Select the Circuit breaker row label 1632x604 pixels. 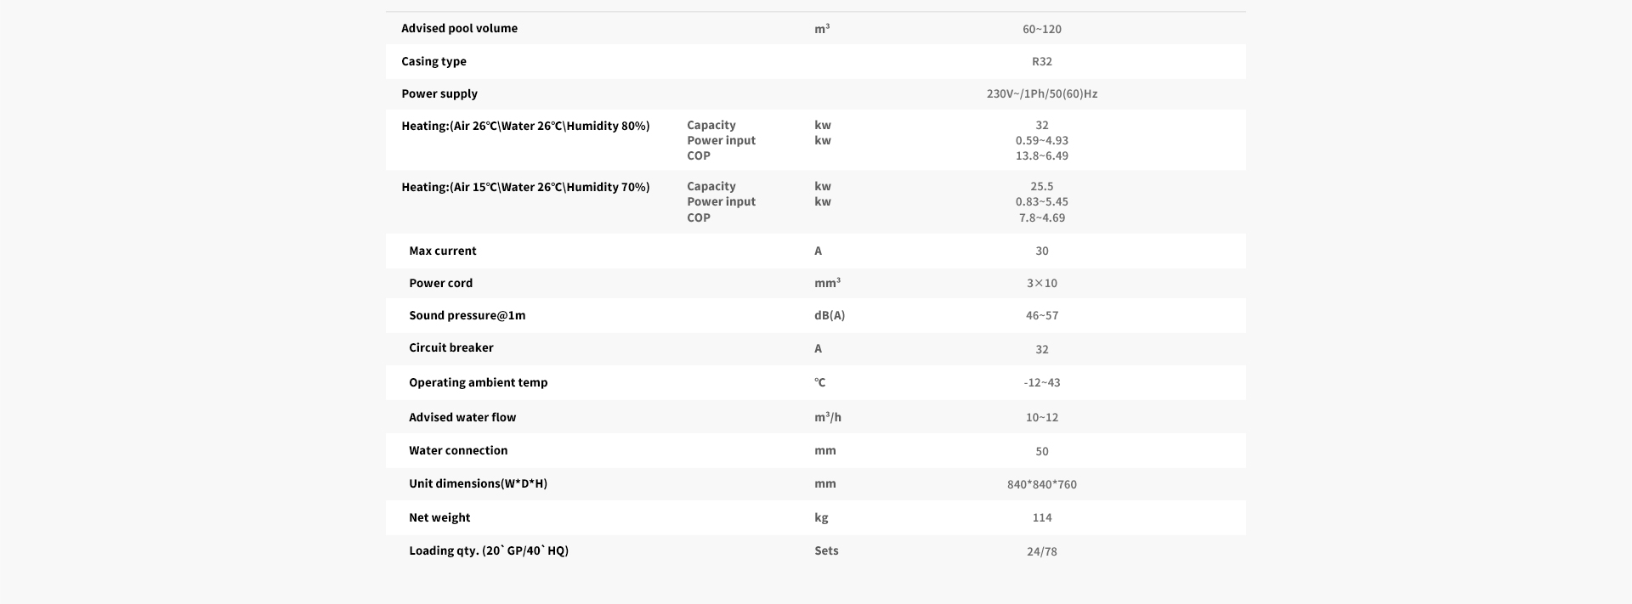450,347
